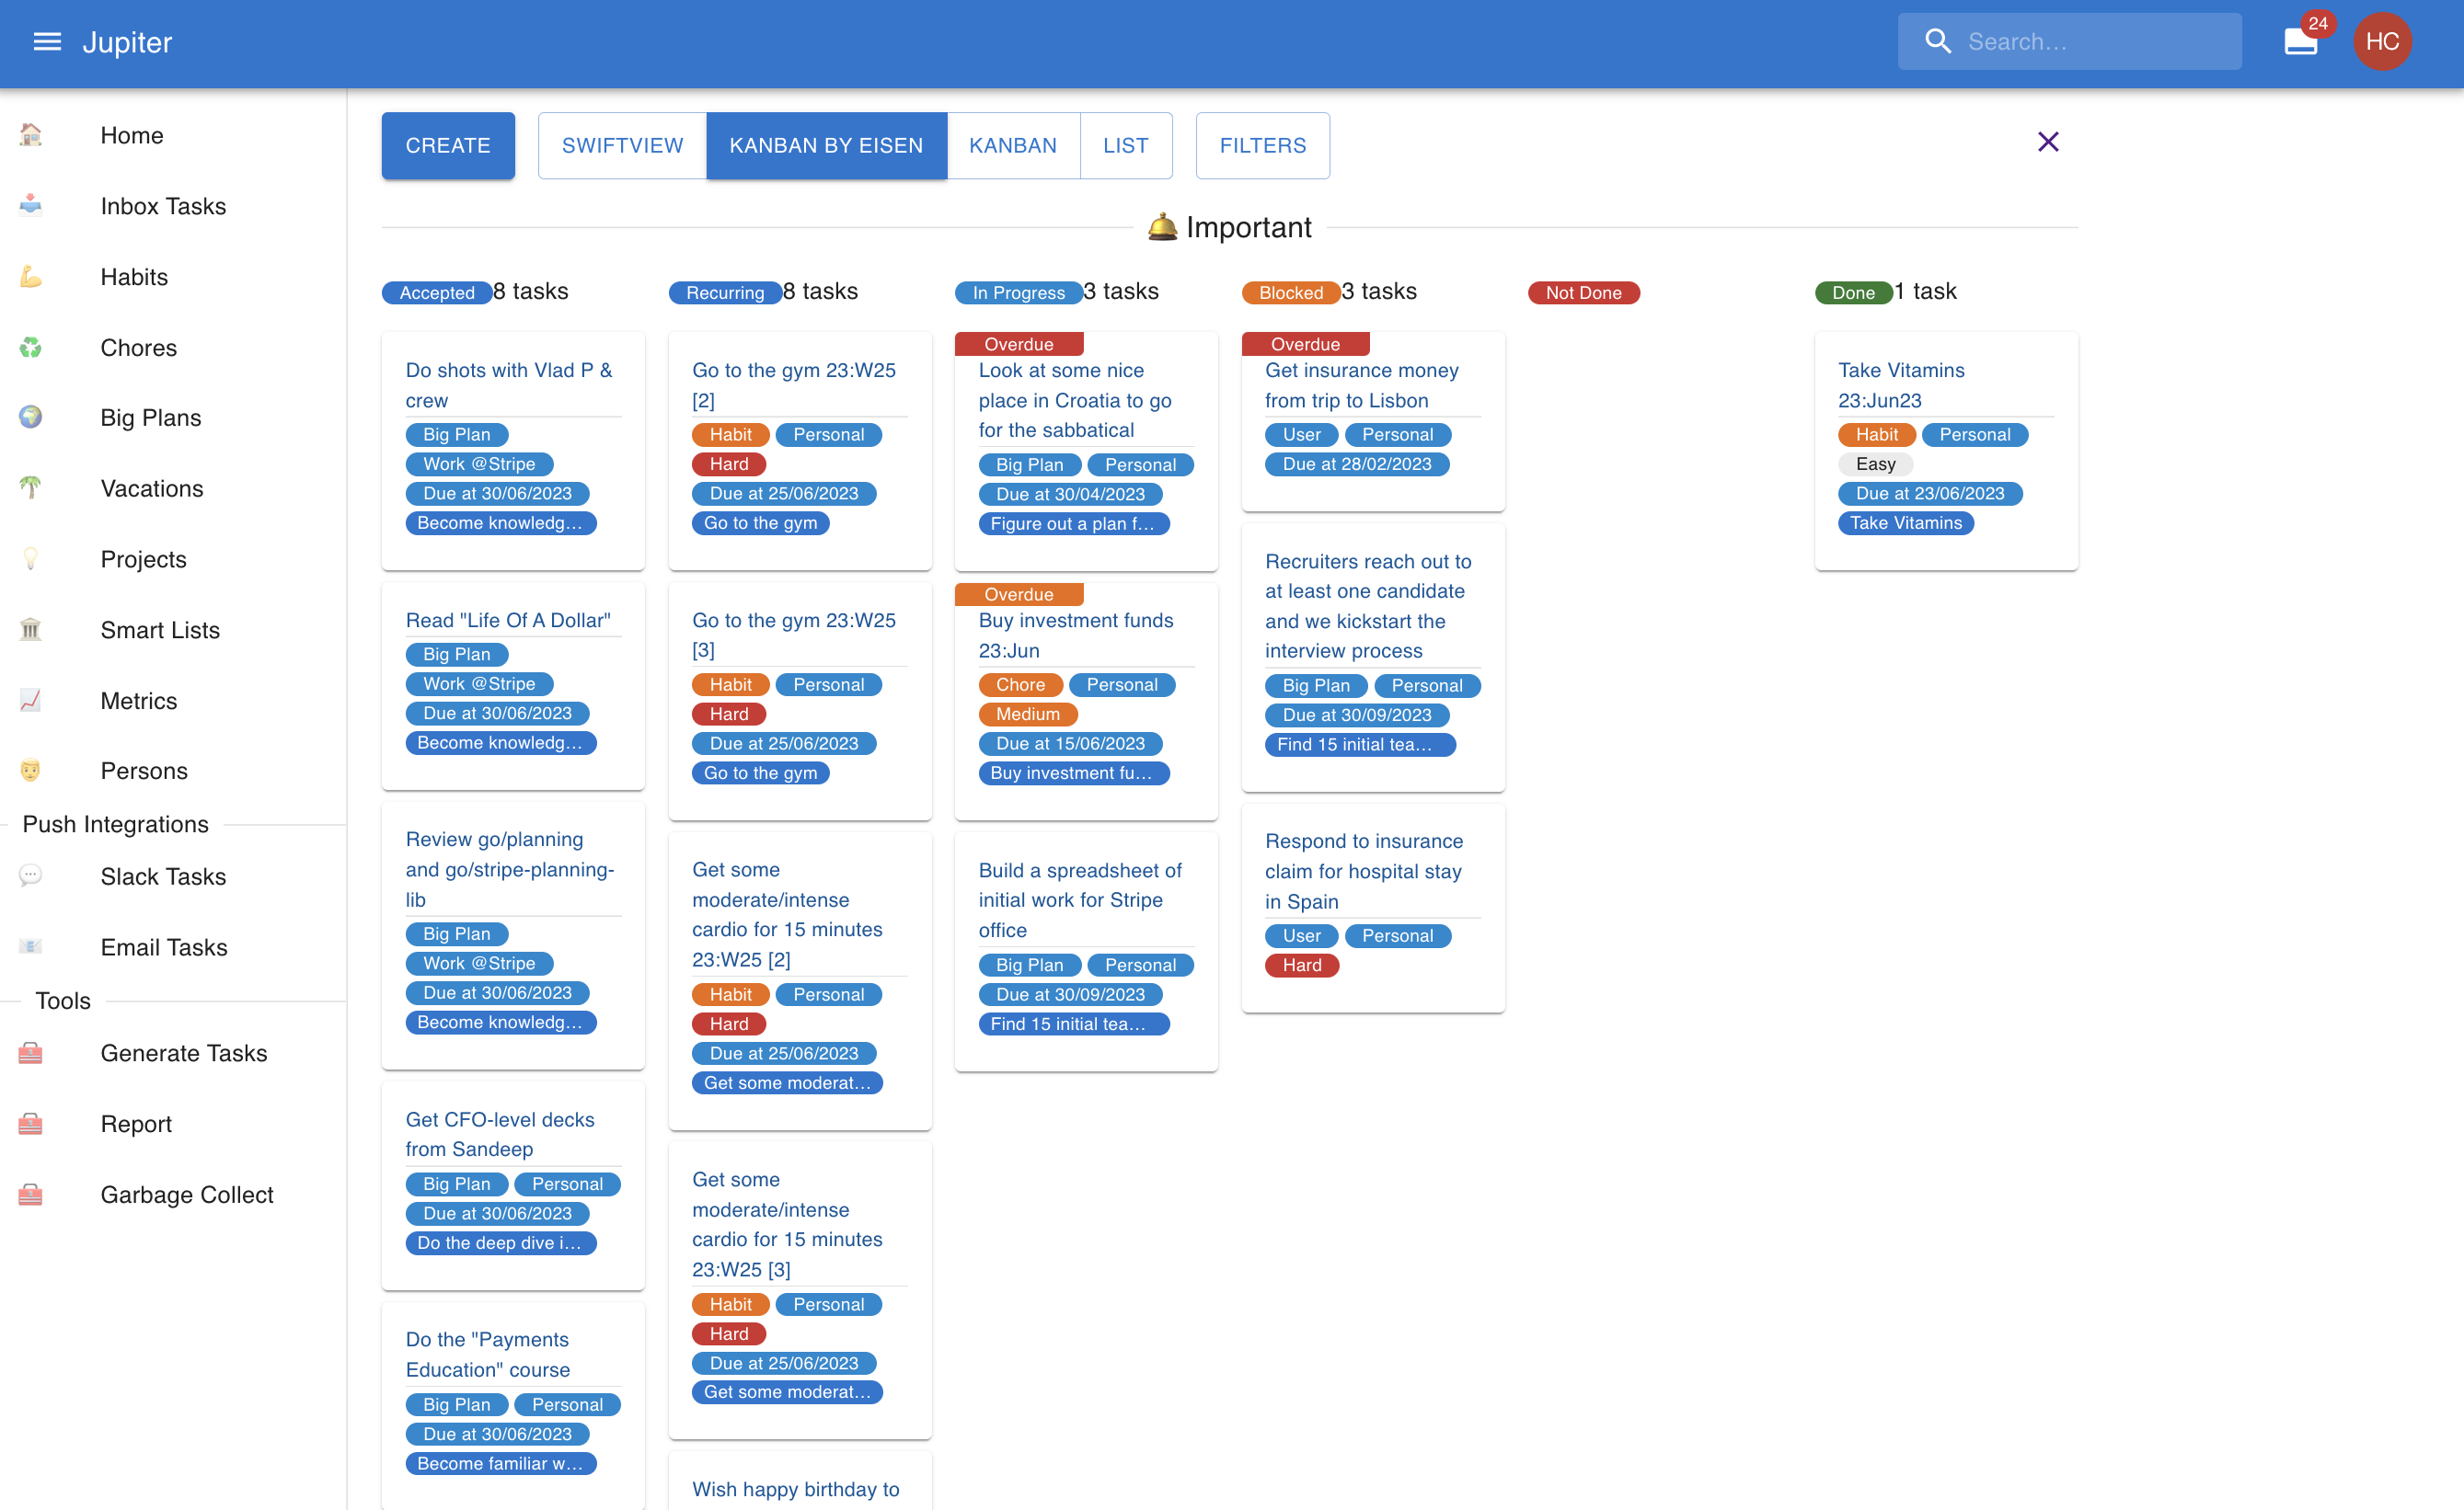This screenshot has height=1510, width=2464.
Task: Click the Big Plans globe icon
Action: point(31,417)
